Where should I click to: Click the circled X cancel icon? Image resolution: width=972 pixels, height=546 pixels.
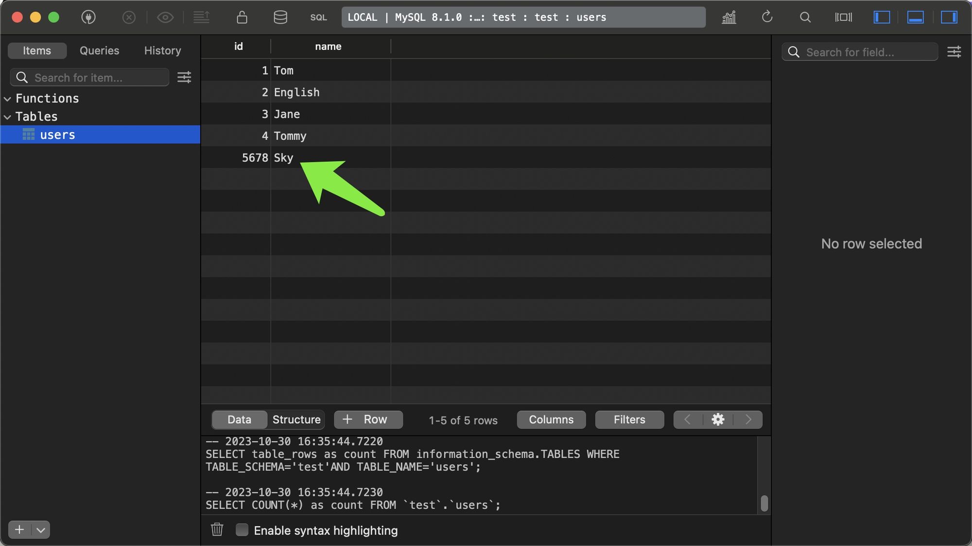point(129,17)
